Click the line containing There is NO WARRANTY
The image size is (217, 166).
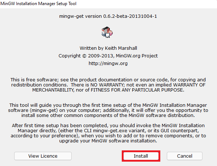(x=108, y=85)
